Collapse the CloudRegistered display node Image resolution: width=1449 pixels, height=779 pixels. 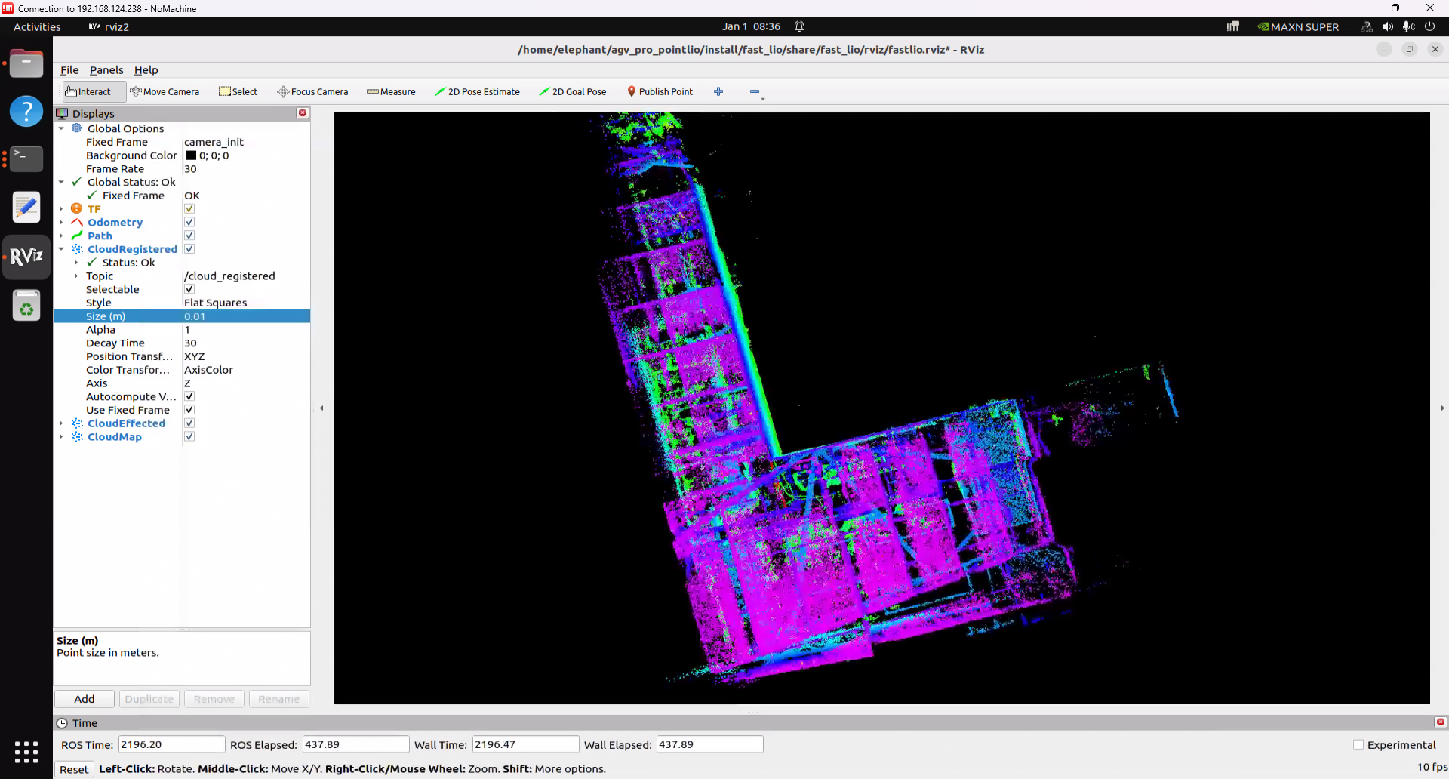point(61,249)
